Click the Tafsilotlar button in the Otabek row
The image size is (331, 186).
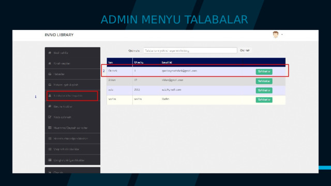[x=264, y=72]
